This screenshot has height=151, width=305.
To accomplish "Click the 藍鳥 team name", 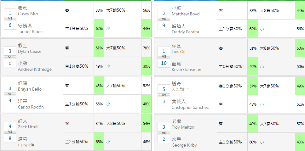I will 176,64.
